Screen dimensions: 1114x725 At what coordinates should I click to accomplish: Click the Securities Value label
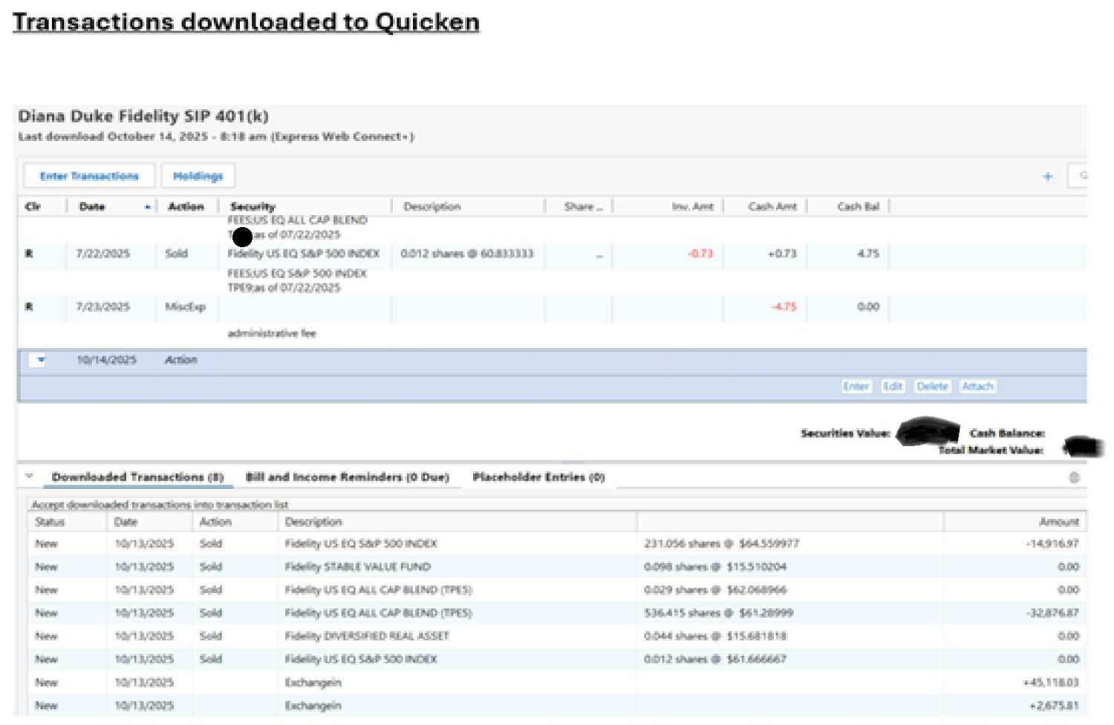845,433
